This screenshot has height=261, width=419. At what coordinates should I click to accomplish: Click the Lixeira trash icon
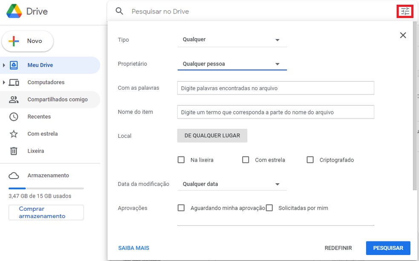click(14, 151)
